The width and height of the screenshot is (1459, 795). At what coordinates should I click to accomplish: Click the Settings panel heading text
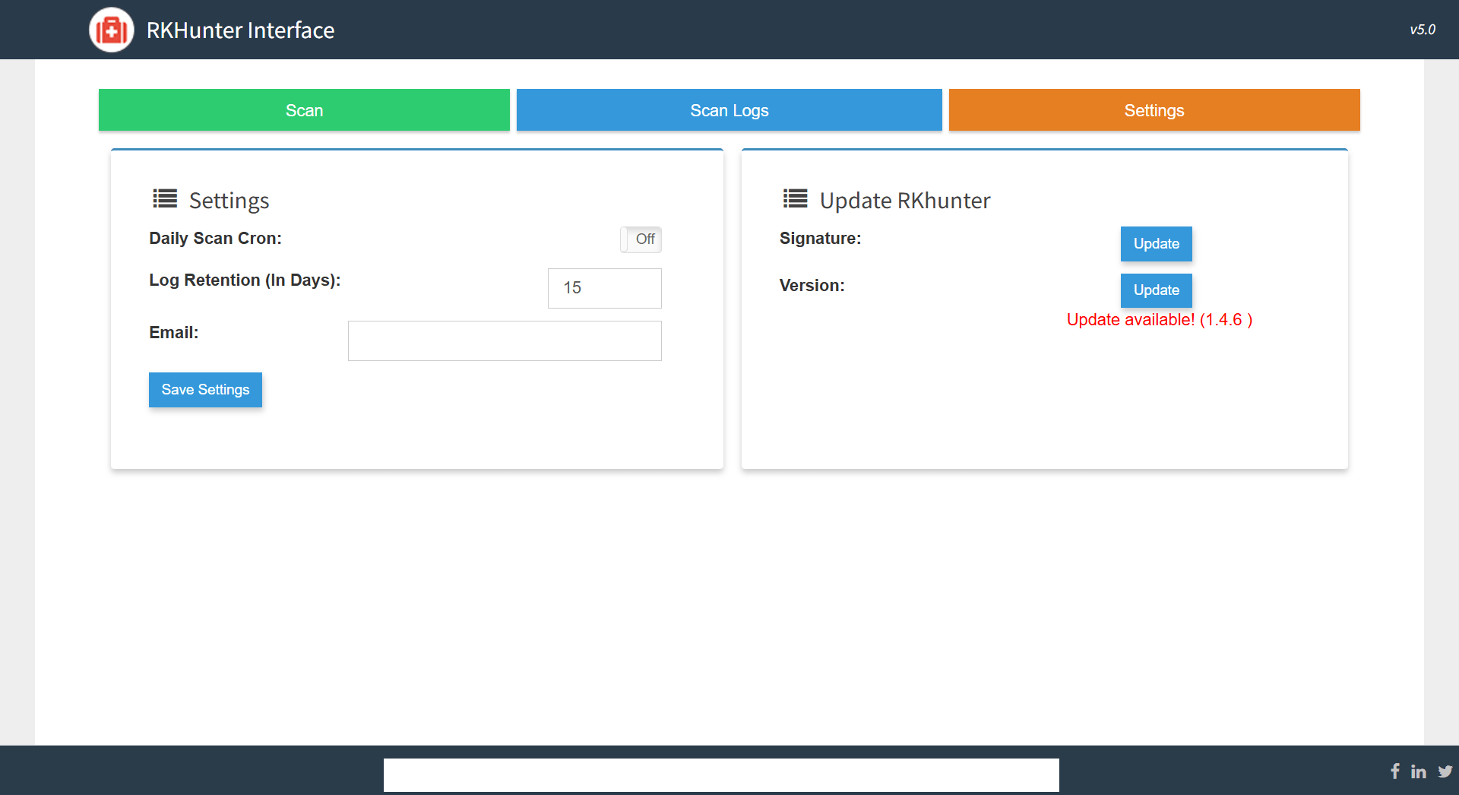(229, 201)
